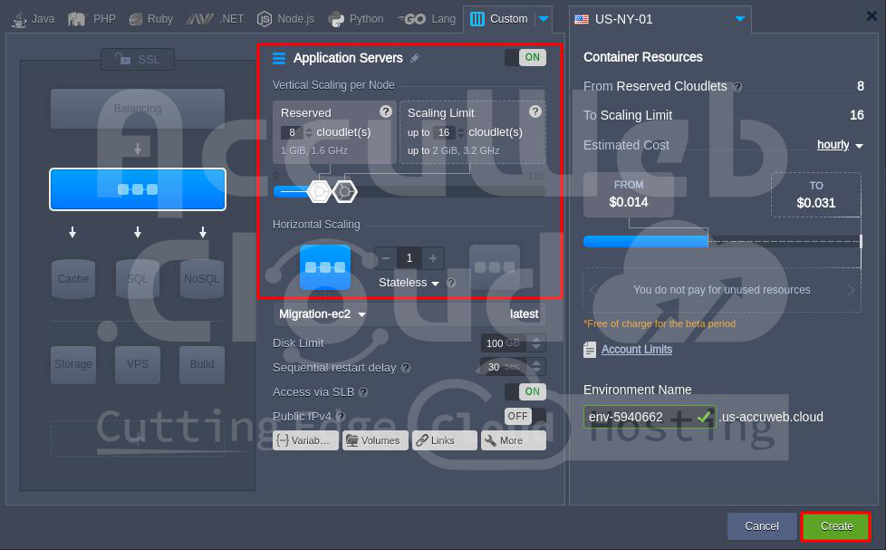Click the VPS node block
The width and height of the screenshot is (886, 550).
pos(138,363)
